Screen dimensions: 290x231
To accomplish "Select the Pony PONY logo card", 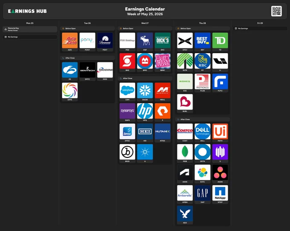I will pos(87,40).
